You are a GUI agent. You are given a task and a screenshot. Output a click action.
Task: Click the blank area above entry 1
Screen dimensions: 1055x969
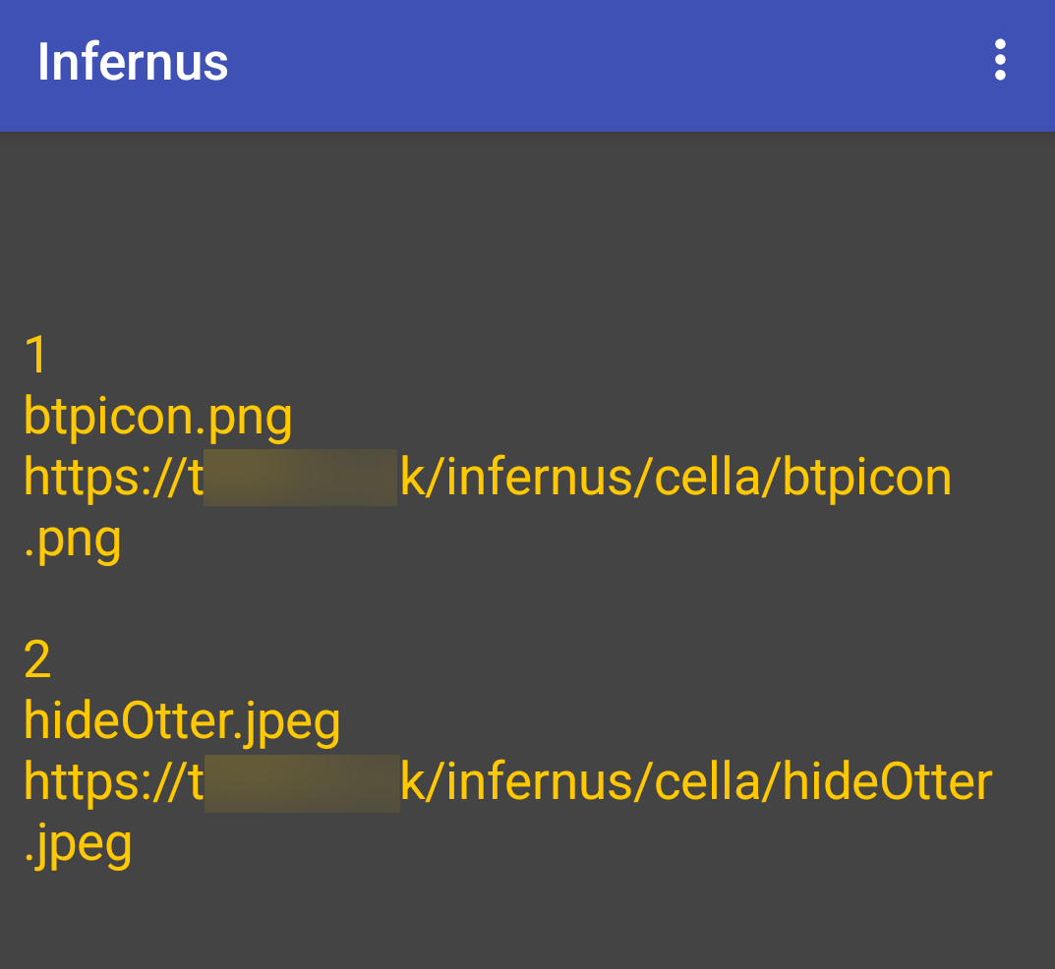tap(527, 236)
